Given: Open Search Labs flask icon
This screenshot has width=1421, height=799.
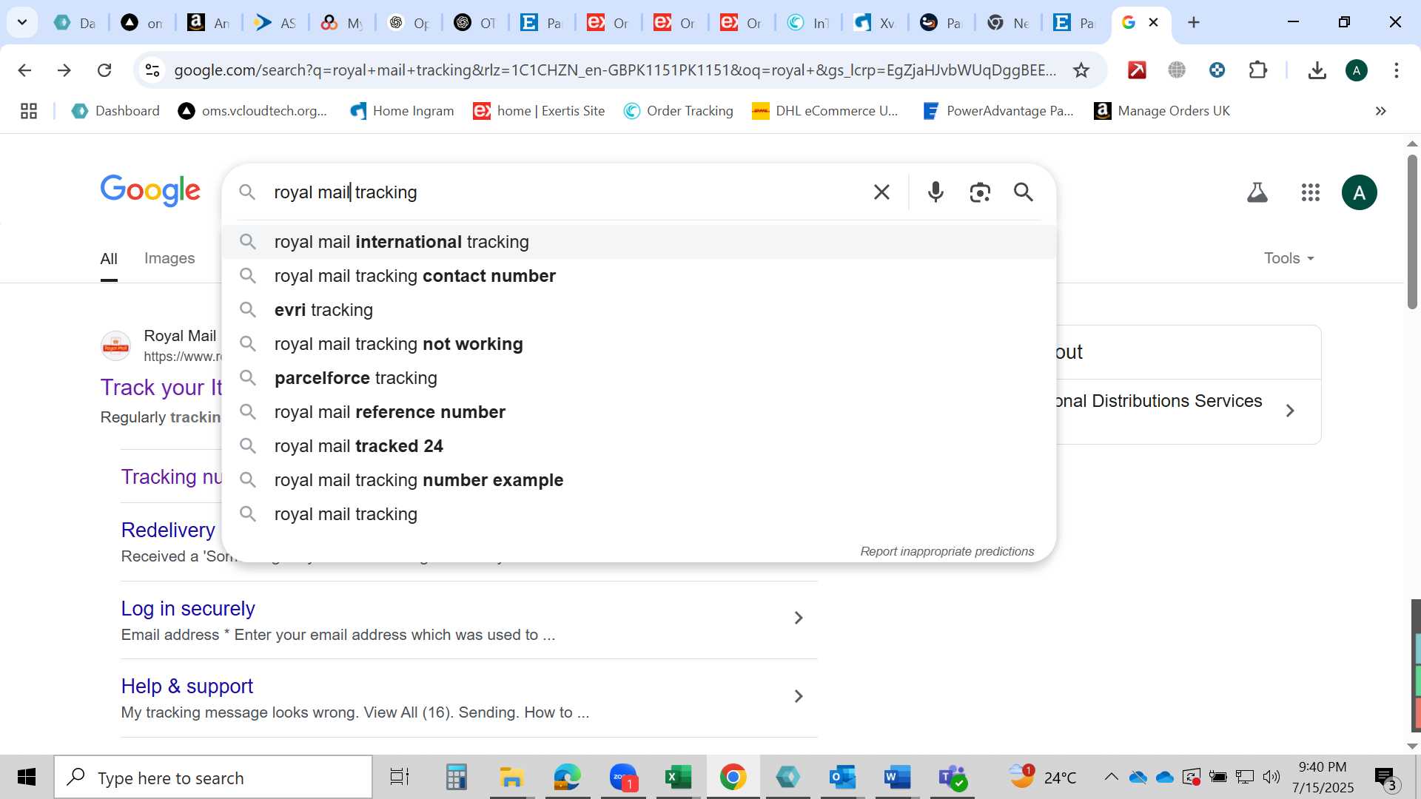Looking at the screenshot, I should pyautogui.click(x=1257, y=192).
